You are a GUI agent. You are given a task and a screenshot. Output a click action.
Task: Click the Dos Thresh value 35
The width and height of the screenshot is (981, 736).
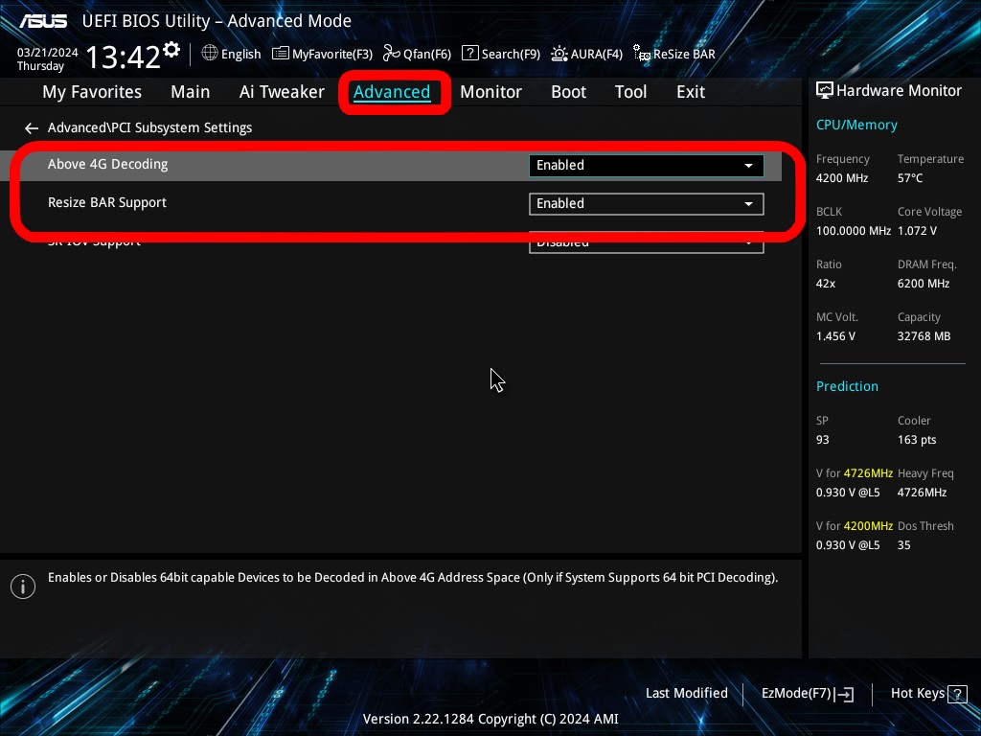tap(903, 545)
